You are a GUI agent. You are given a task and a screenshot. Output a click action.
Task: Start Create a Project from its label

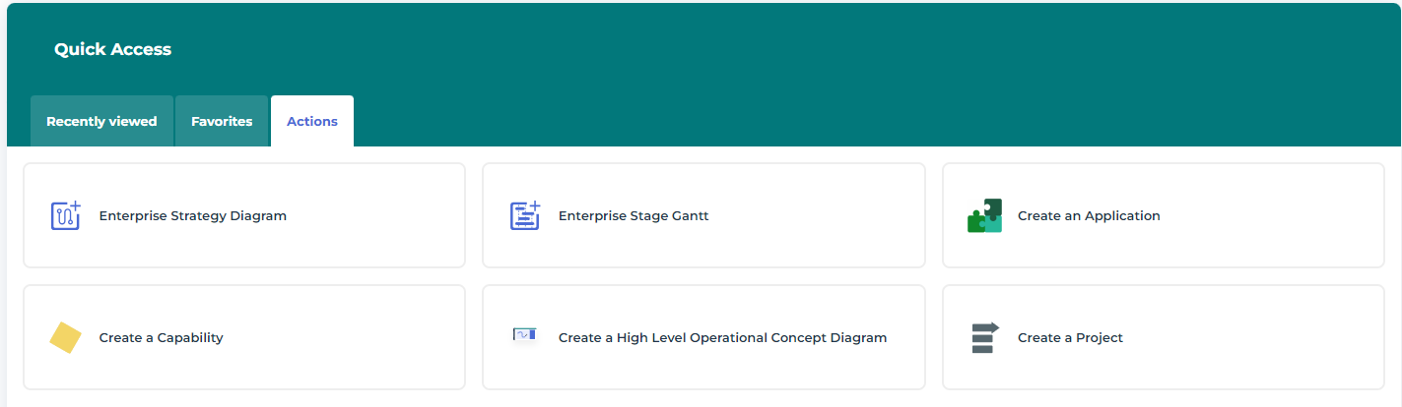click(x=1070, y=338)
